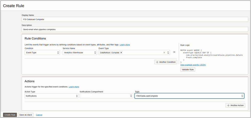Open View example events (JSON) link

pyautogui.click(x=193, y=65)
